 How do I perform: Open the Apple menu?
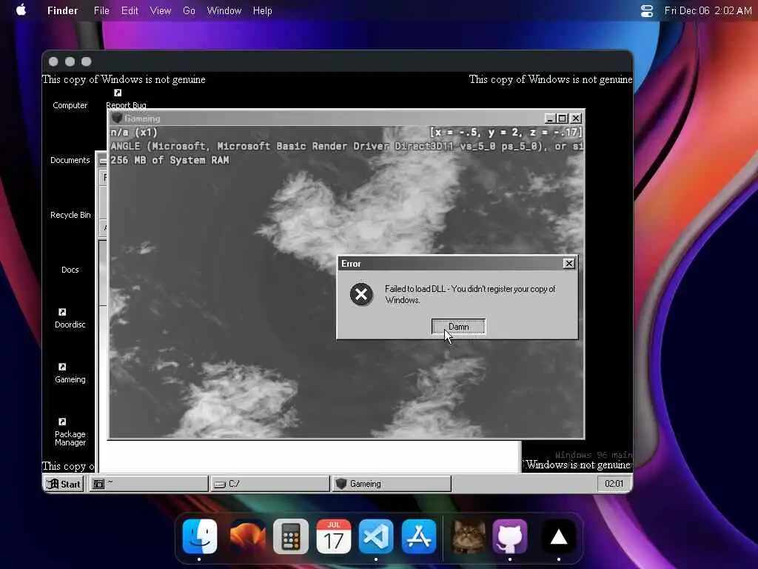[x=21, y=10]
